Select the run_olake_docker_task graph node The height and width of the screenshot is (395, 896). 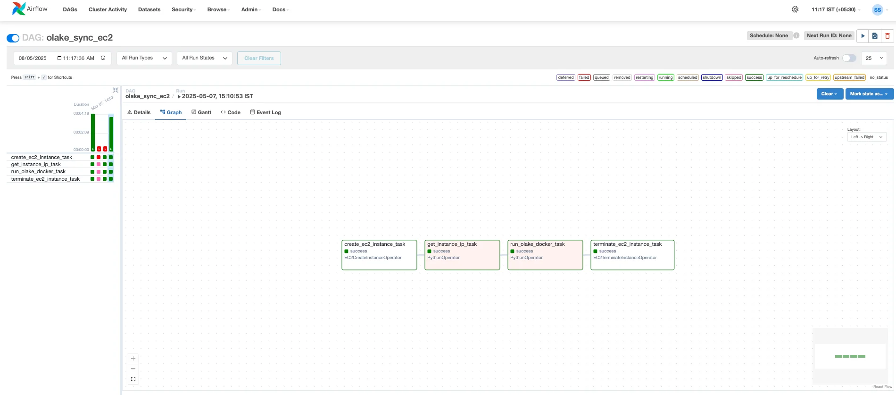(x=545, y=255)
